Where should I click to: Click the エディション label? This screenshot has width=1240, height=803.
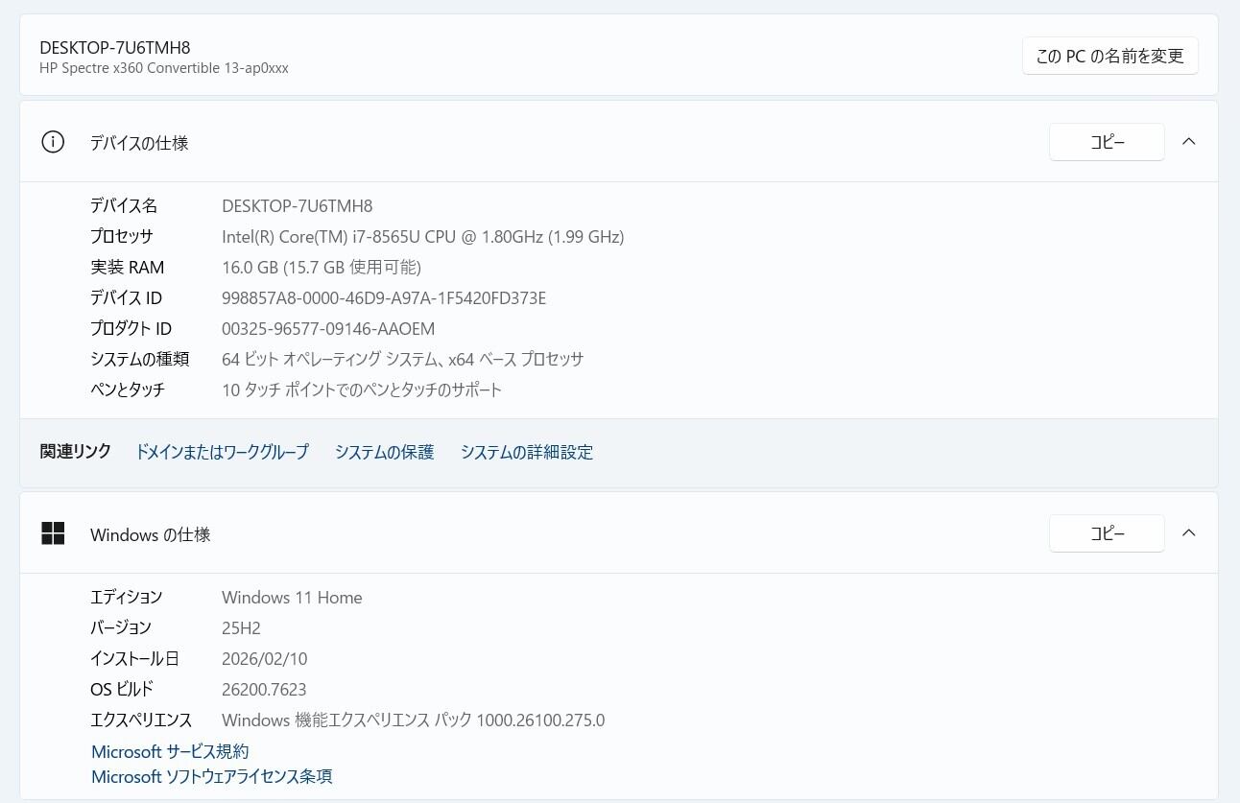[x=127, y=597]
